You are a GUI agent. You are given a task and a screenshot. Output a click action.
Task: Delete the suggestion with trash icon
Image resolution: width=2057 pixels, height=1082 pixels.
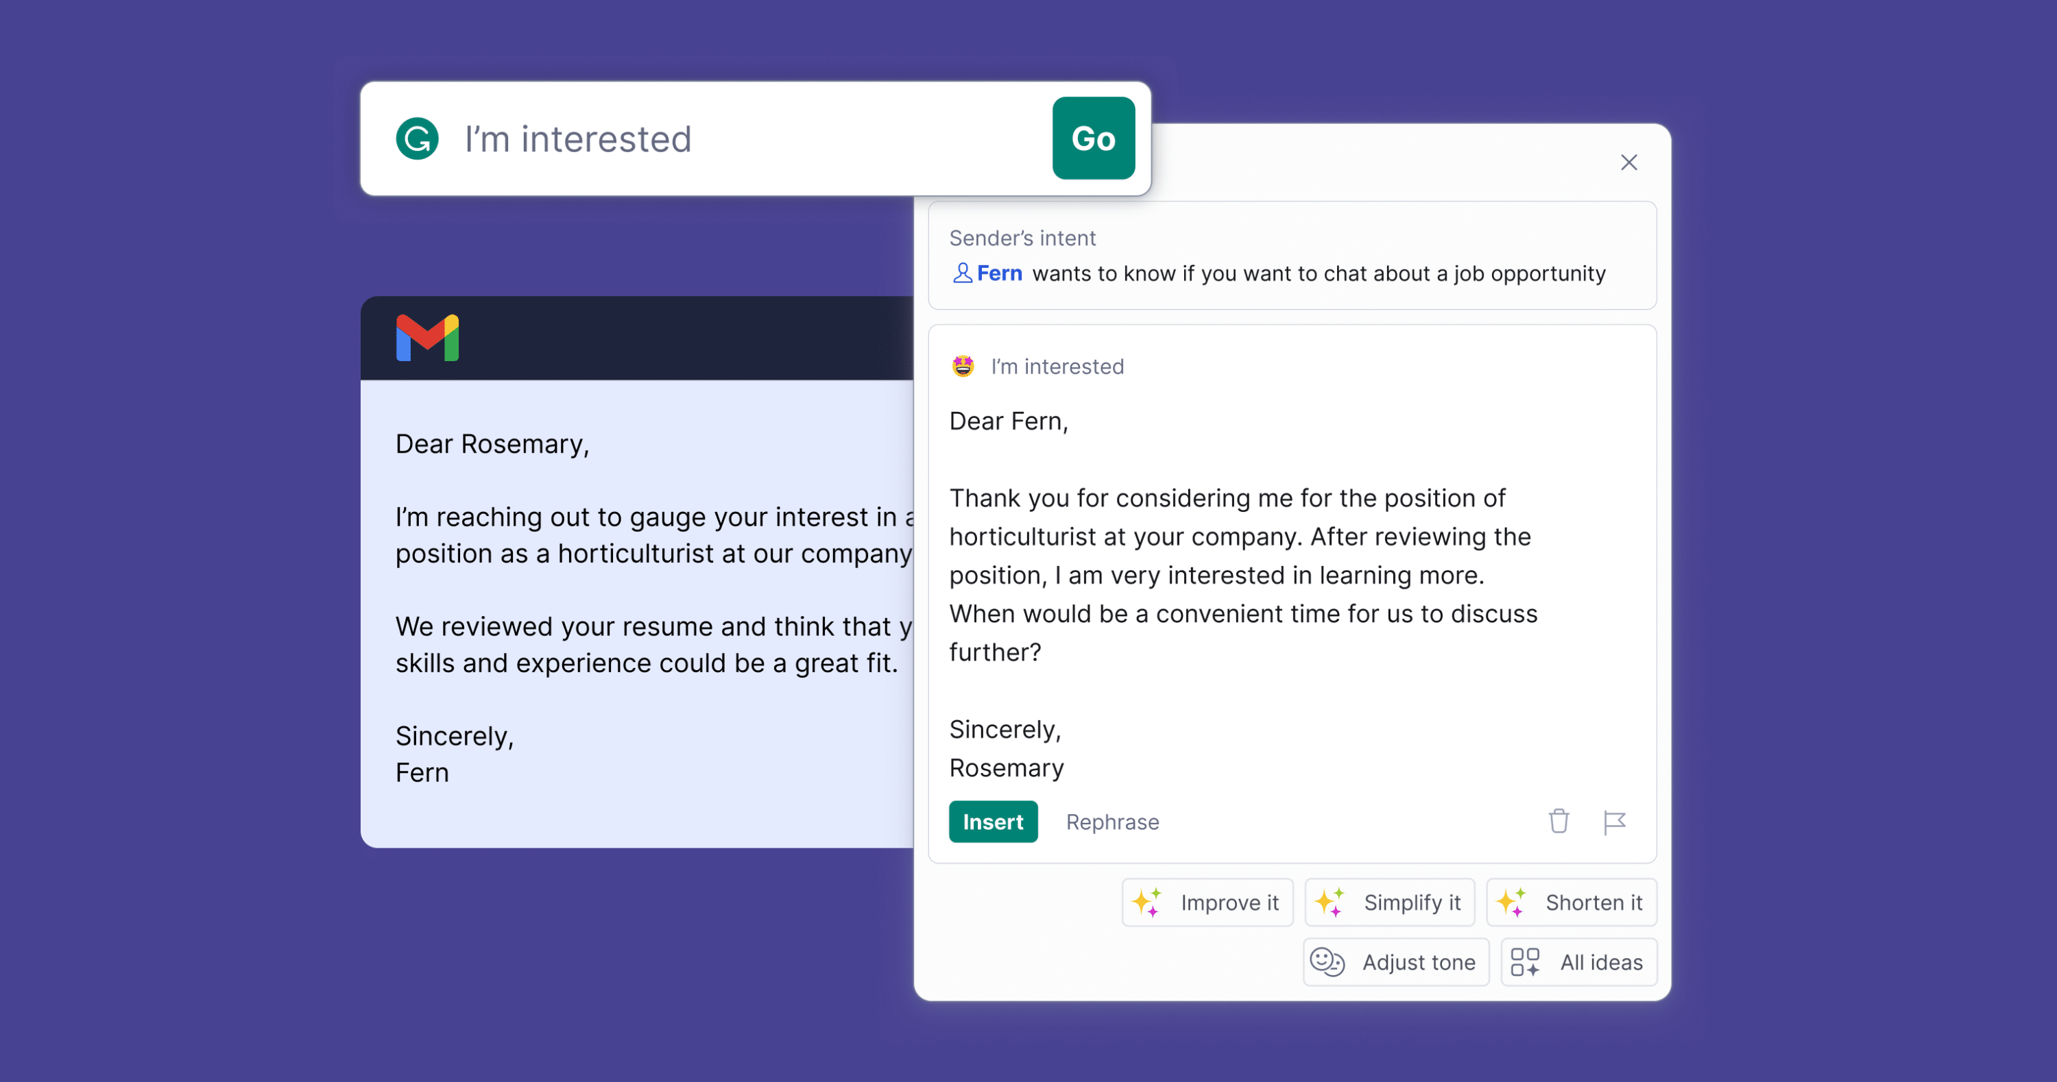click(x=1558, y=821)
